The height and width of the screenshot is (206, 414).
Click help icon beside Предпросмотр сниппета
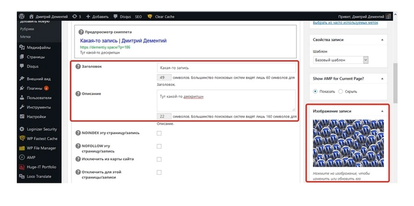(x=81, y=32)
